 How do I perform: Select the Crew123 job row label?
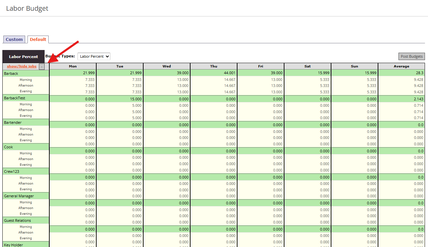26,171
